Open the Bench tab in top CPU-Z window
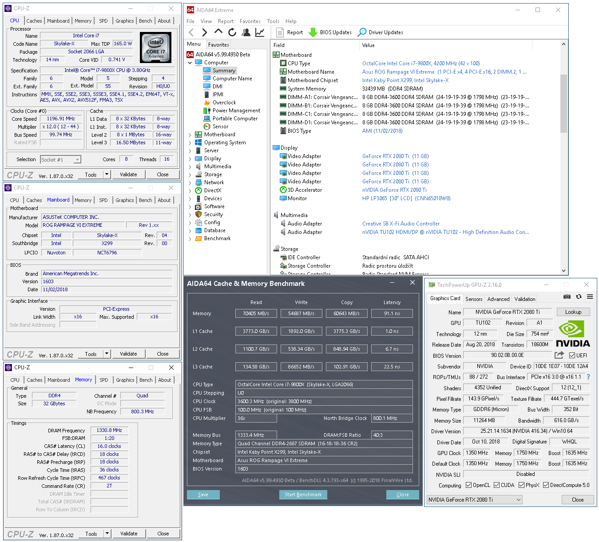 coord(145,21)
